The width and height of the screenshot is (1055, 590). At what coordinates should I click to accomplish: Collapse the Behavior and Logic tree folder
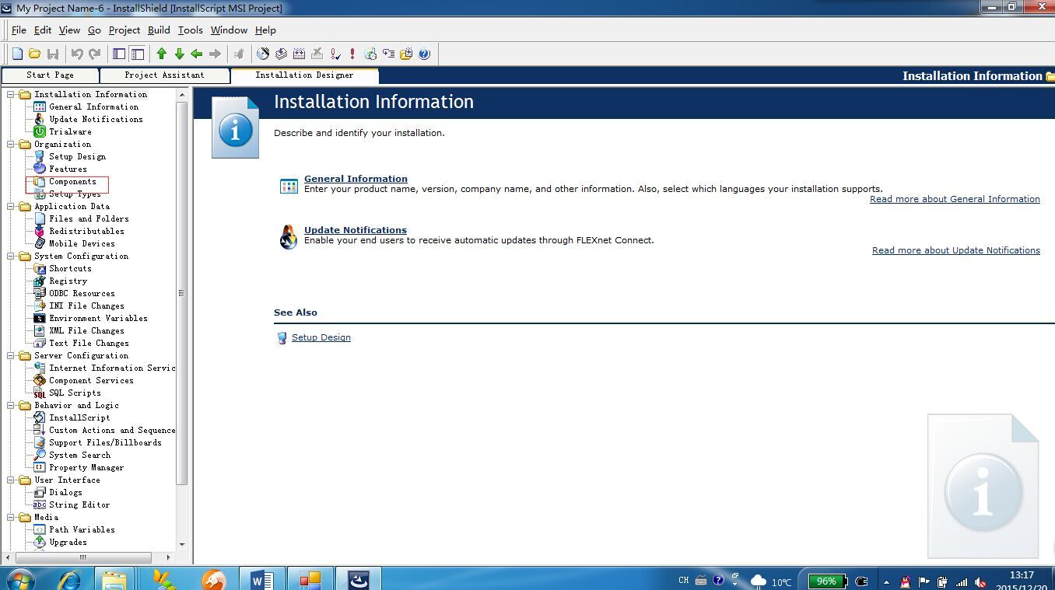coord(12,406)
